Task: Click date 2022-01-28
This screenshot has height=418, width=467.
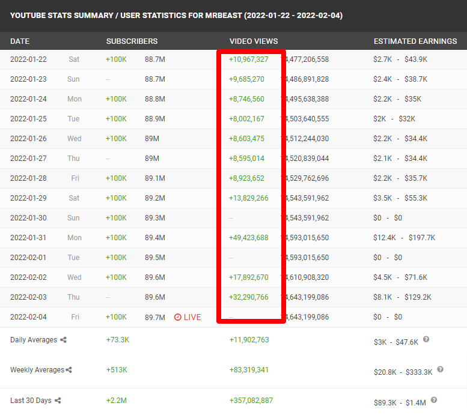Action: click(29, 178)
